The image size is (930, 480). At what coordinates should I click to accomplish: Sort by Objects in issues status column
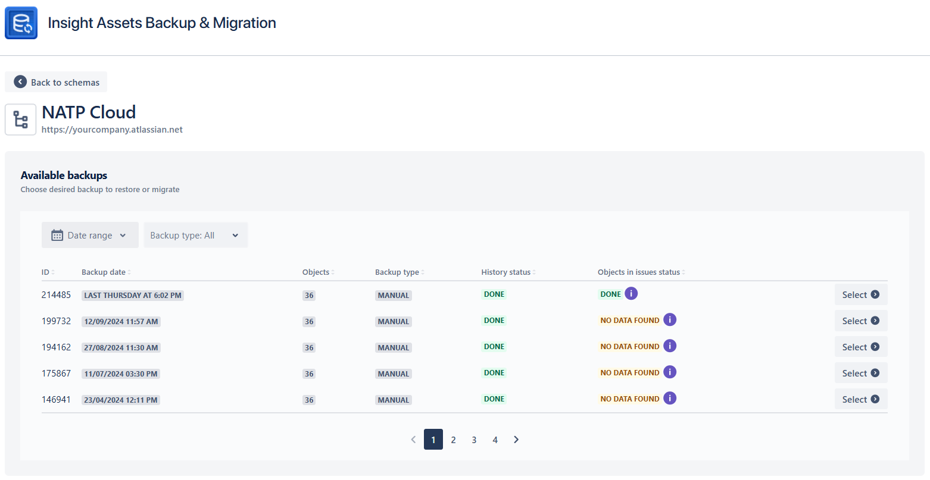(x=642, y=272)
